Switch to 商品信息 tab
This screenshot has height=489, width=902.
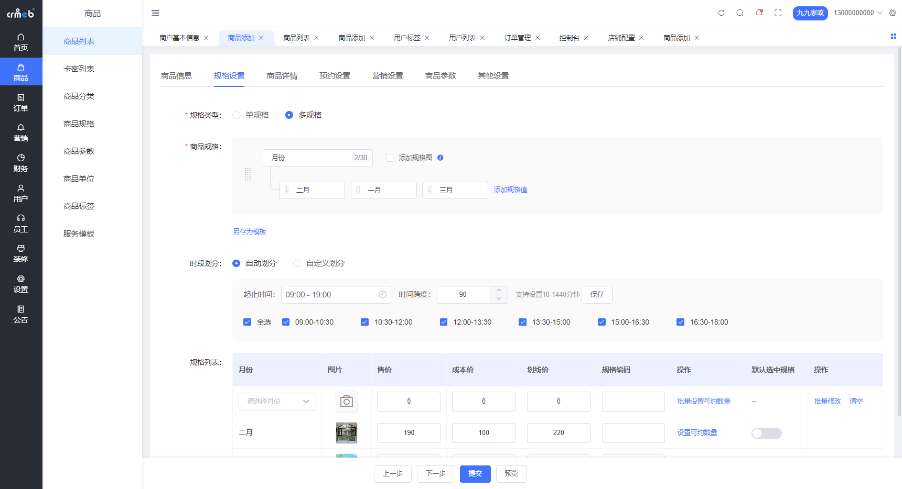[x=176, y=76]
